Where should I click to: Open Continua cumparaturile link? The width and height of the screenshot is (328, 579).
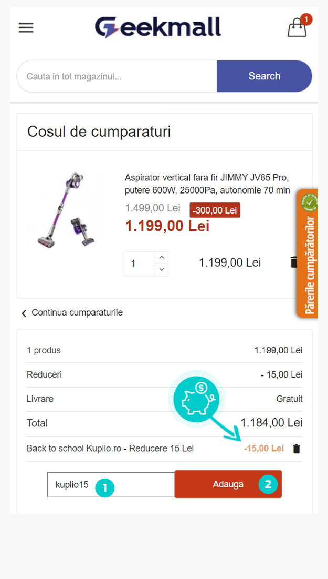[77, 313]
